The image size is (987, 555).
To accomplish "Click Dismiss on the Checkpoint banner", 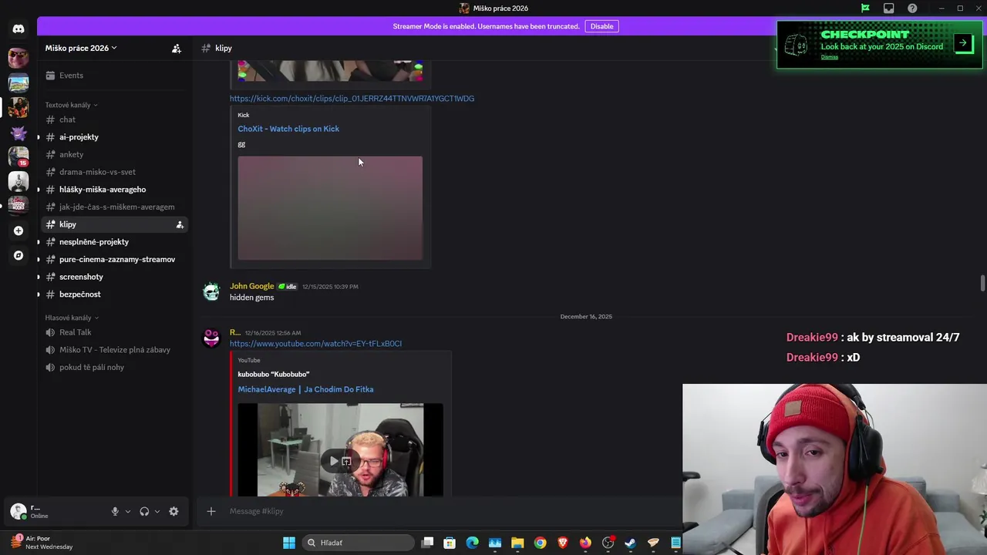I will 830,57.
